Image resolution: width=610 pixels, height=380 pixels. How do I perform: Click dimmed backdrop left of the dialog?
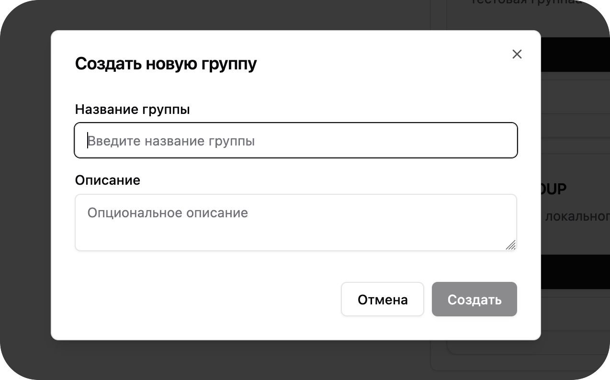[x=25, y=191]
